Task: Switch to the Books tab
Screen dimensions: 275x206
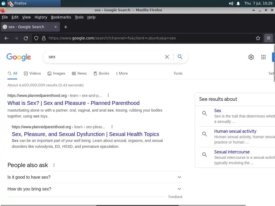Action: [x=101, y=73]
